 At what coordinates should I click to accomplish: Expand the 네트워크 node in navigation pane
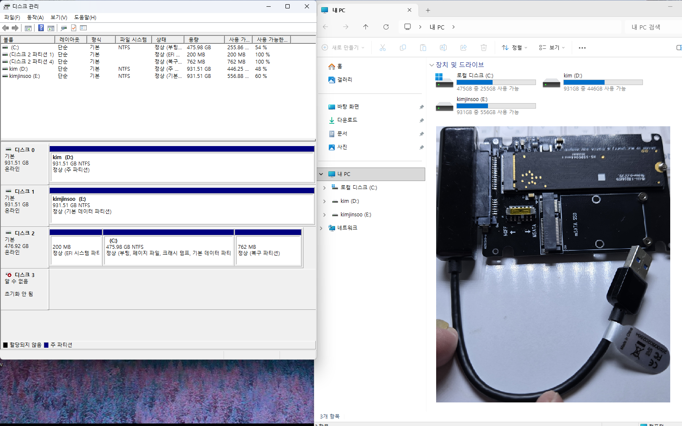point(321,228)
